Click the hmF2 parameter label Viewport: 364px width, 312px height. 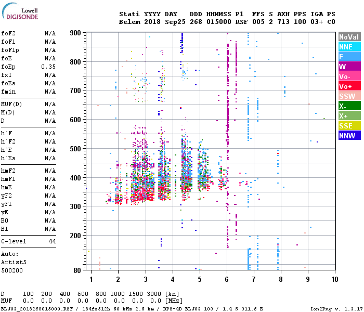(x=8, y=171)
